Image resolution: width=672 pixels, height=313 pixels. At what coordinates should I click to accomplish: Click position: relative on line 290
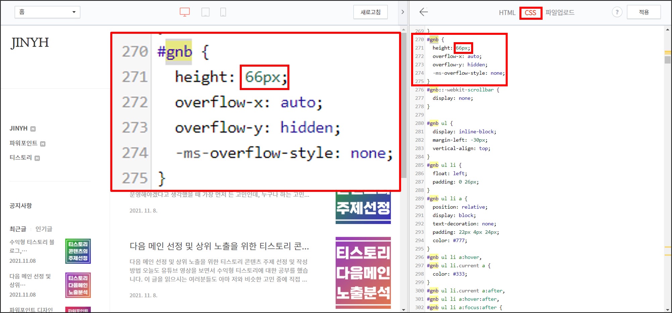(x=460, y=207)
